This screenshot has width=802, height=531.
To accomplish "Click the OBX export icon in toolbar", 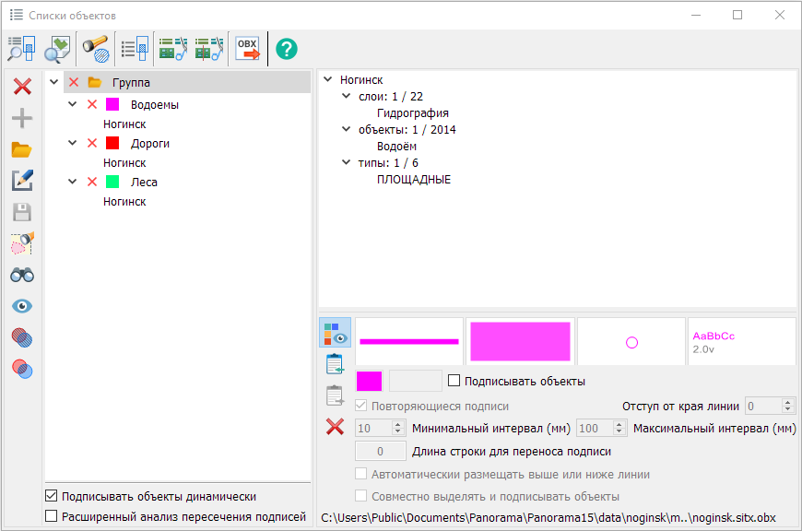I will [x=248, y=48].
